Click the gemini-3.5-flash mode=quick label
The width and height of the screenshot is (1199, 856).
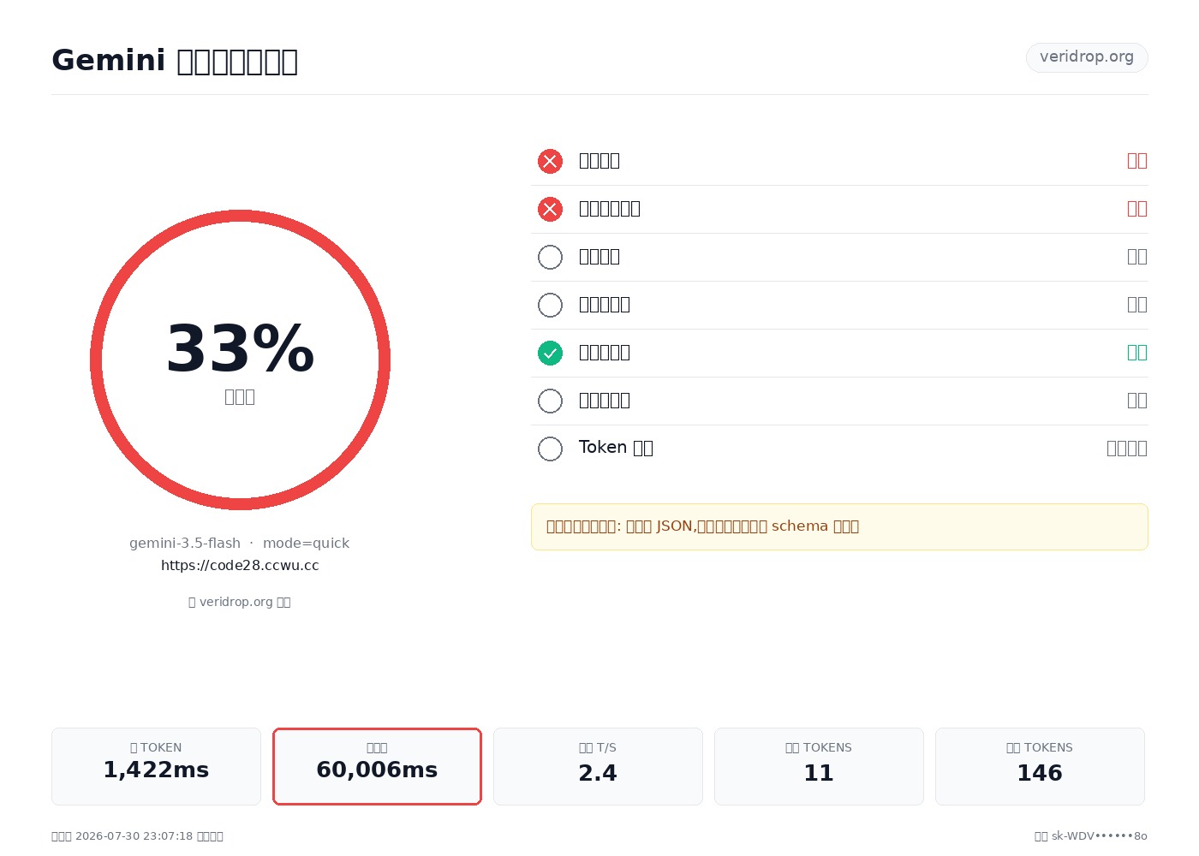coord(240,544)
